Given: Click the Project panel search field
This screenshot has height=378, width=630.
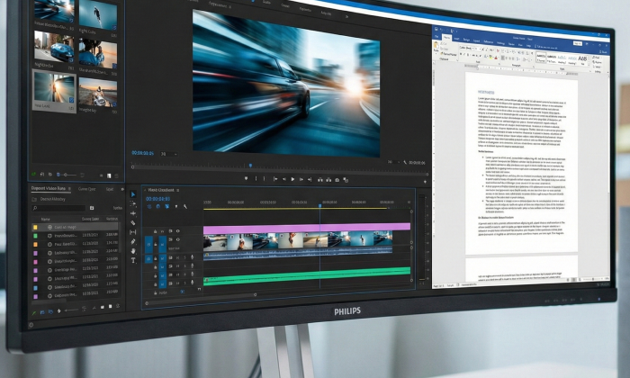Looking at the screenshot, I should click(59, 208).
